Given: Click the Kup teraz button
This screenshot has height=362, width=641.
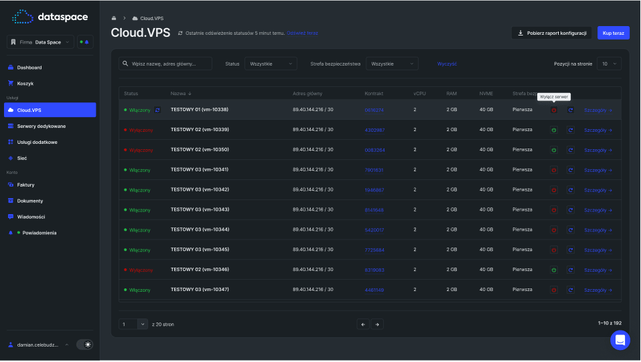Looking at the screenshot, I should [x=613, y=33].
